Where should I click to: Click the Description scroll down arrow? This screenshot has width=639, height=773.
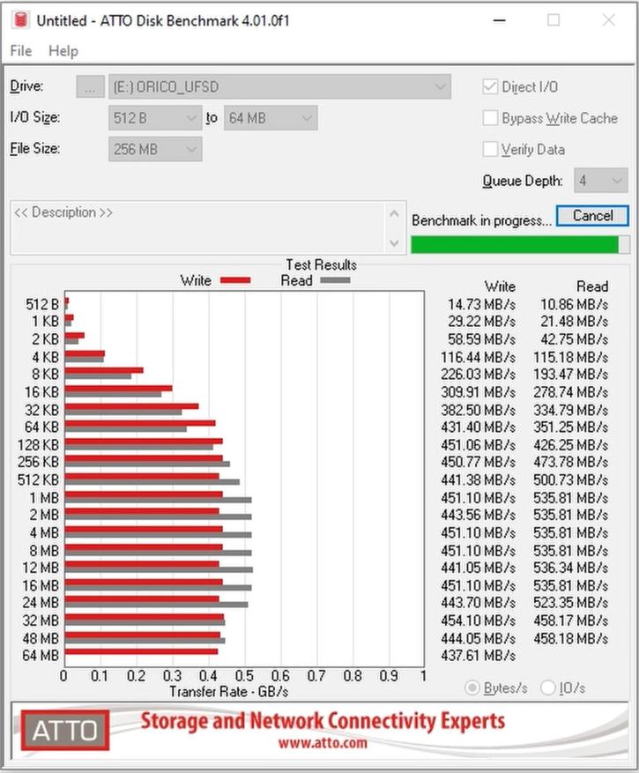point(394,242)
